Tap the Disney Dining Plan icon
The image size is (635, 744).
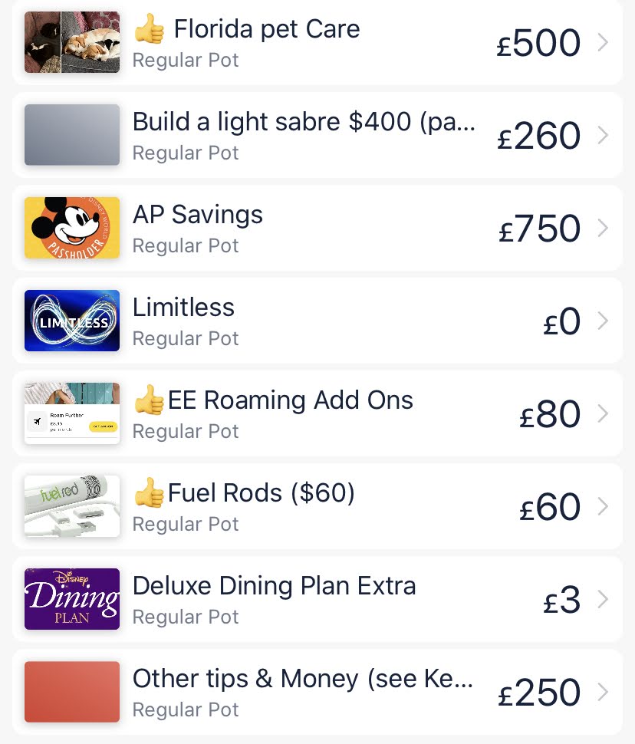pos(72,599)
